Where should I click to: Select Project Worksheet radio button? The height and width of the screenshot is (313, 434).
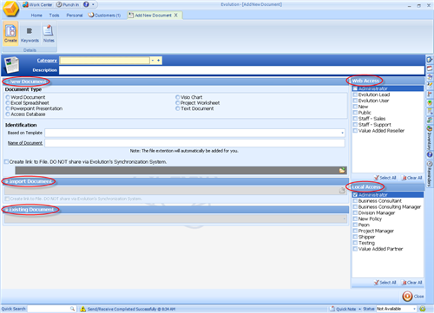[x=178, y=103]
